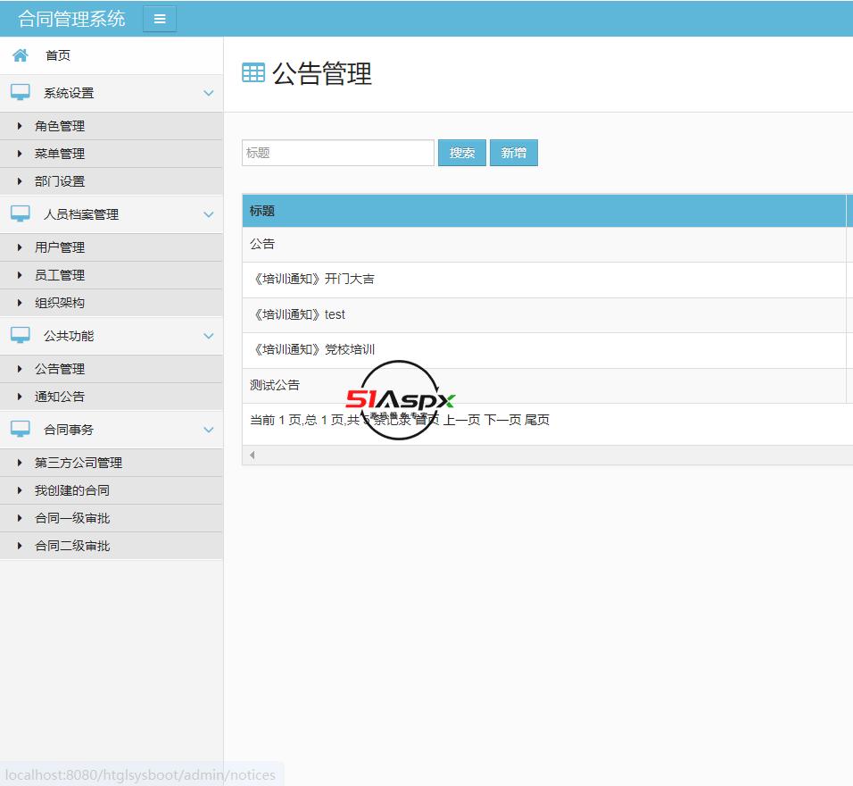Click the left arrow of horizontal scrollbar
Viewport: 853px width, 786px height.
252,455
